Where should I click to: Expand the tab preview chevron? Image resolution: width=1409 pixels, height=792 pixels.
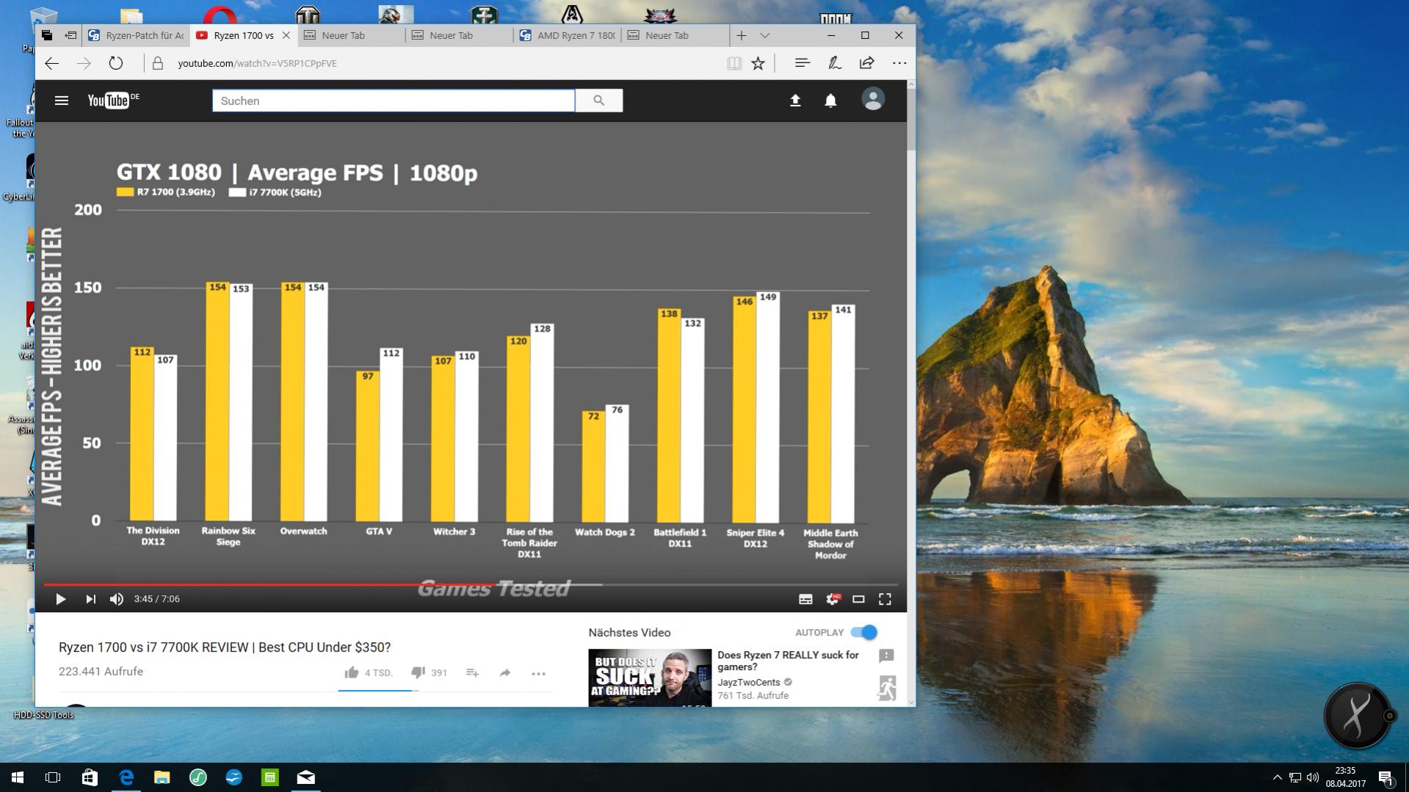point(765,35)
